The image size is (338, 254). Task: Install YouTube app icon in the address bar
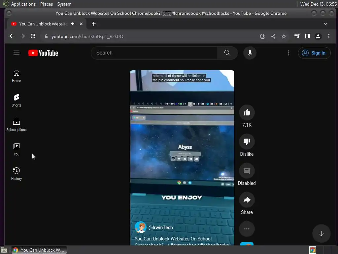coord(262,36)
